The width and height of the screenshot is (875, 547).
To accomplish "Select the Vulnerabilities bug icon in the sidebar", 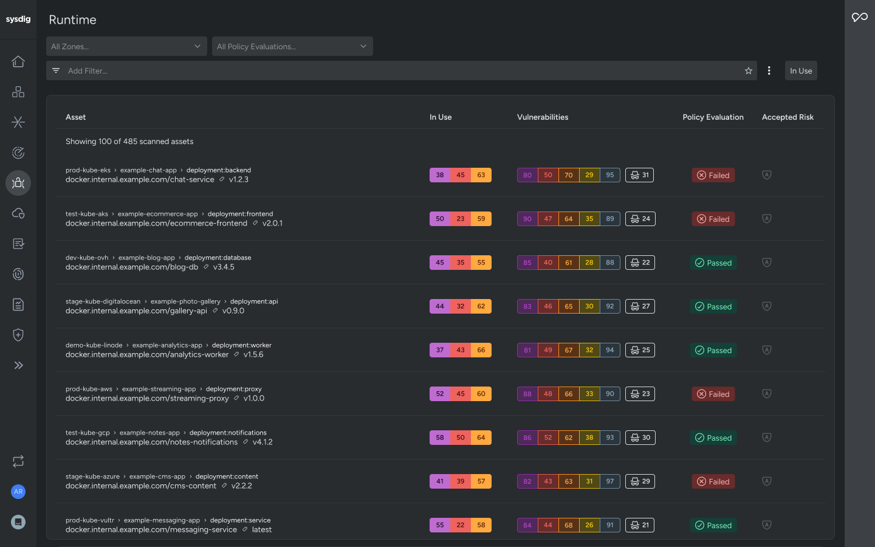I will (18, 183).
